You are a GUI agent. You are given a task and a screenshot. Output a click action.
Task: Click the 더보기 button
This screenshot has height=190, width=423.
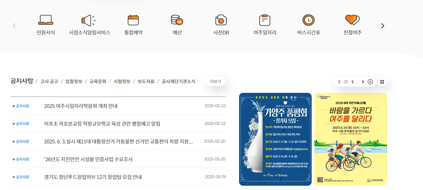(x=215, y=81)
